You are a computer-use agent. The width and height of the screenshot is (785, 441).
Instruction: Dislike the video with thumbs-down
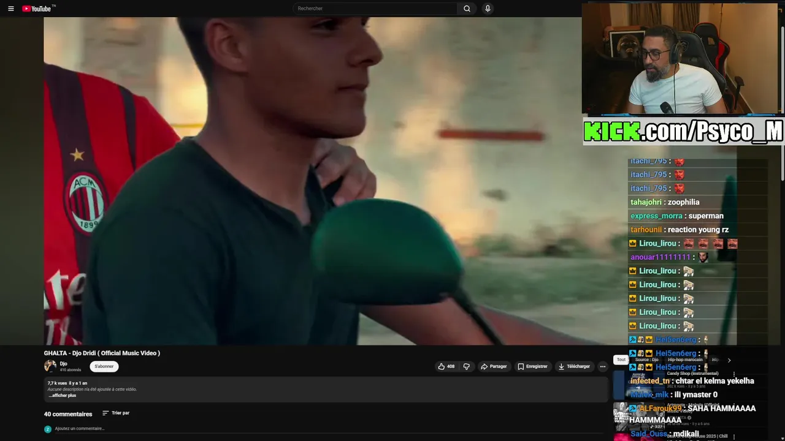click(x=467, y=366)
